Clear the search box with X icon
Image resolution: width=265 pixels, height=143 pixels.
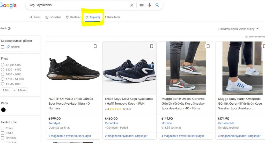[x=132, y=5]
